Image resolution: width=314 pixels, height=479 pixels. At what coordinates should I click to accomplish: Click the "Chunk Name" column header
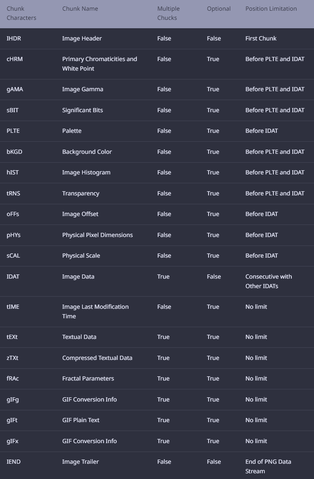click(80, 9)
